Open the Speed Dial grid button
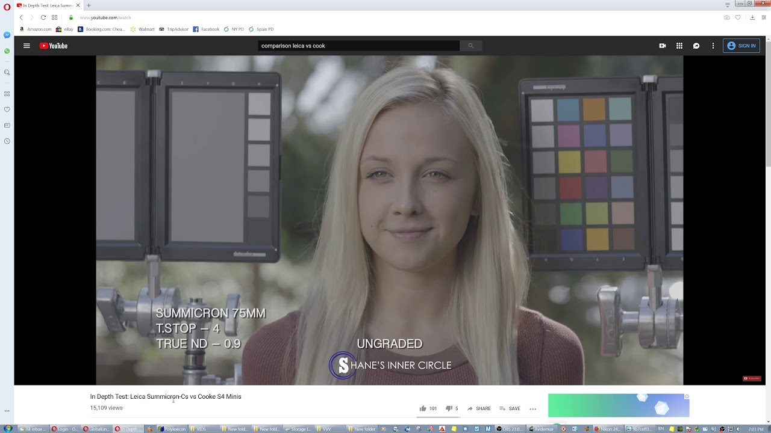 (54, 17)
